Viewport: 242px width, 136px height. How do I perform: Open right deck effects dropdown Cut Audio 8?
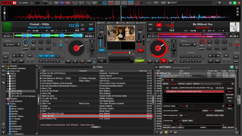click(188, 44)
